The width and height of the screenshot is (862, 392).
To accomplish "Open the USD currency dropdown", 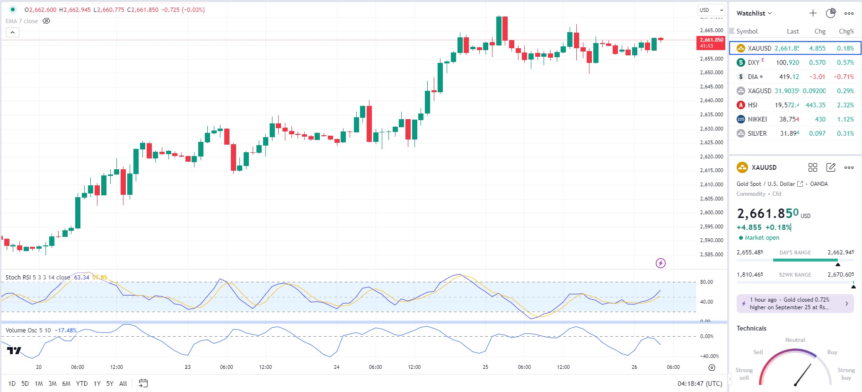I will coord(711,10).
